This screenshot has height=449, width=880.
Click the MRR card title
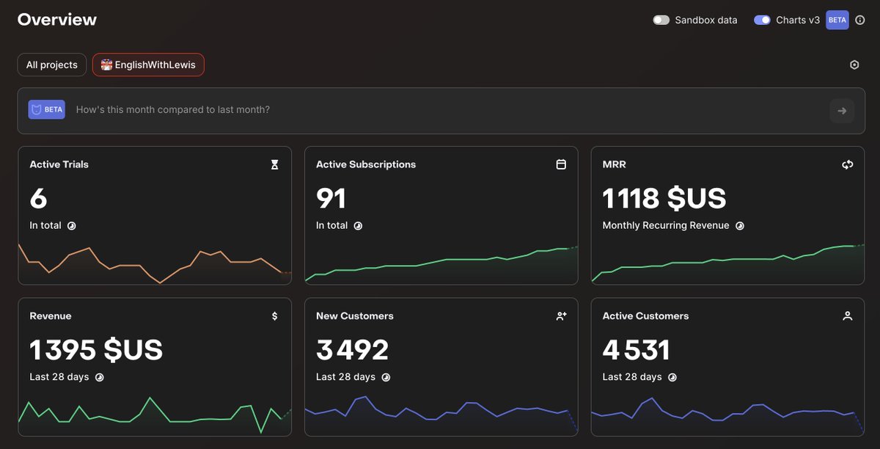tap(615, 164)
